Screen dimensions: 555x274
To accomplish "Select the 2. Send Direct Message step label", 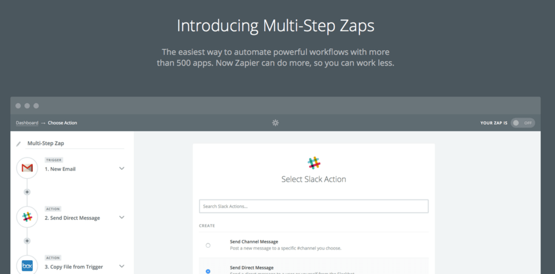I will pyautogui.click(x=72, y=218).
